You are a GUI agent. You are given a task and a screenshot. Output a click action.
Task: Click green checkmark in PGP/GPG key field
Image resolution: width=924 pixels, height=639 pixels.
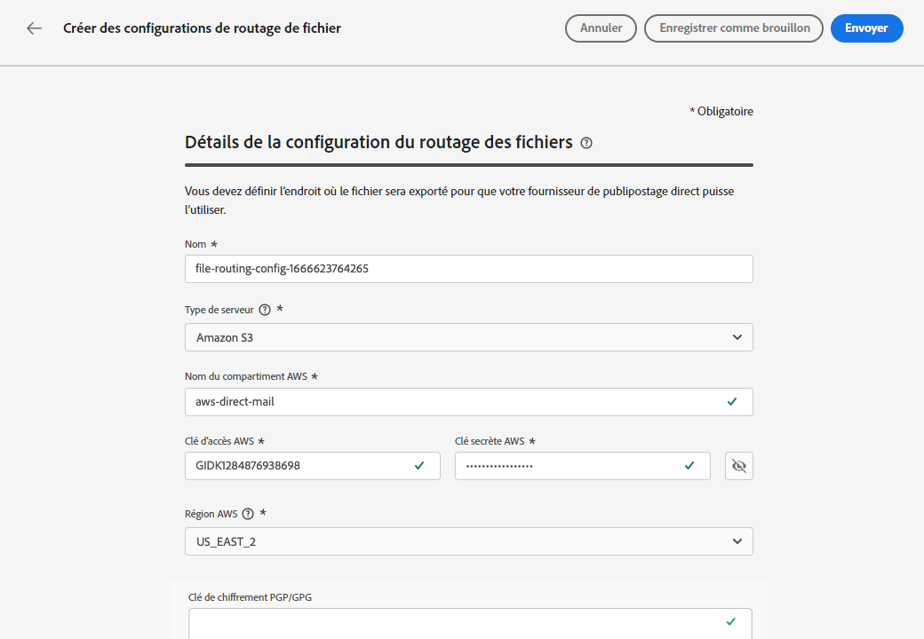(731, 621)
